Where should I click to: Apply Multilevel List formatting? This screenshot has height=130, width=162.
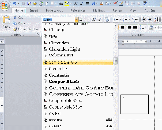tap(134, 20)
